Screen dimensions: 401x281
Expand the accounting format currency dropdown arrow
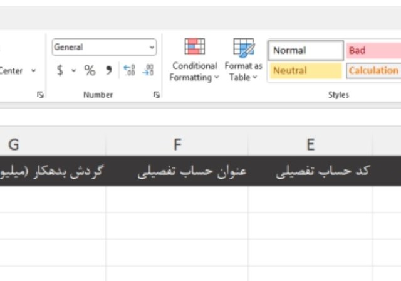(73, 71)
